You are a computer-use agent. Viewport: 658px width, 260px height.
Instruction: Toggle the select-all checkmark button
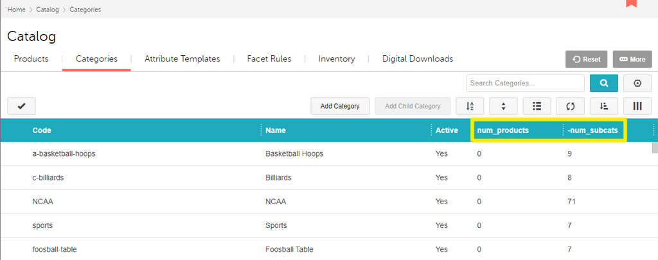[21, 106]
